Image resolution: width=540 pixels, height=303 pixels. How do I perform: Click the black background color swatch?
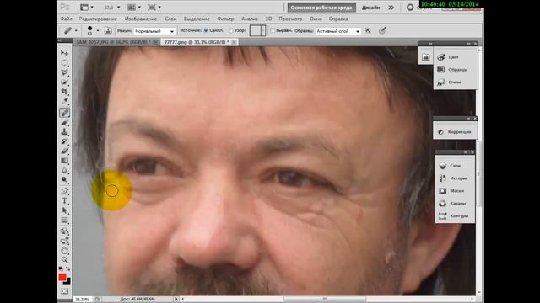(x=67, y=282)
